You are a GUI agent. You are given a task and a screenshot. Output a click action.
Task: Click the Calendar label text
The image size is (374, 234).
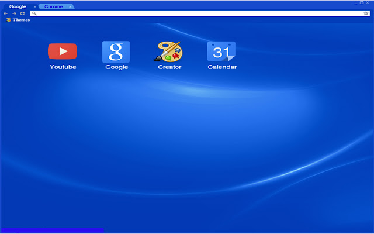click(x=222, y=67)
